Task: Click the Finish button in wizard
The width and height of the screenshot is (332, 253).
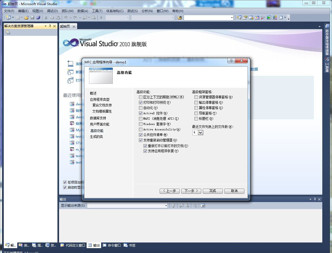Action: tap(213, 191)
